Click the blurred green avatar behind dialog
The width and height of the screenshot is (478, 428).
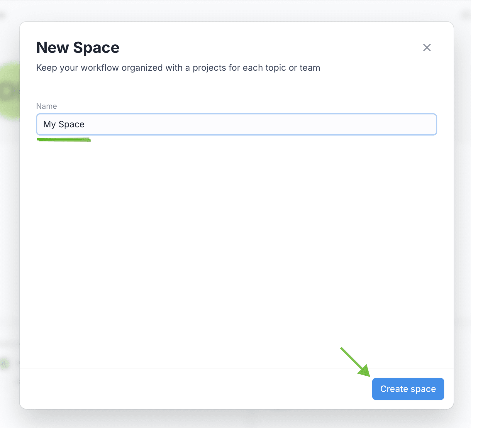(9, 92)
